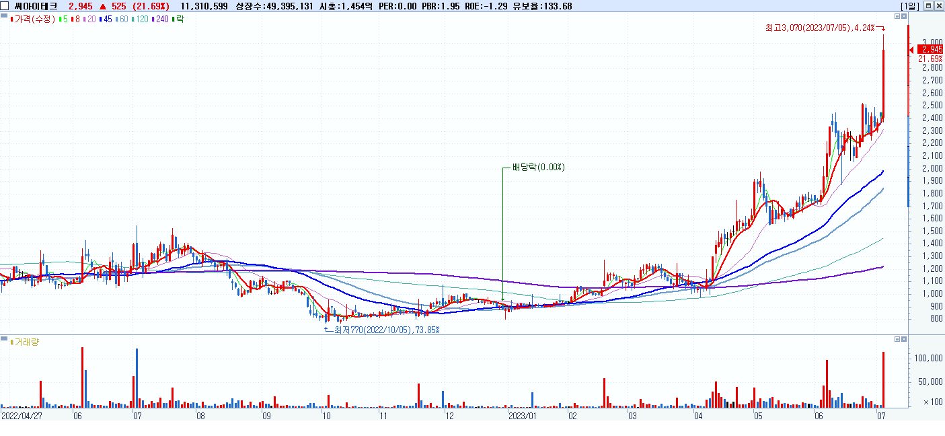
Task: Click the 거래량 volume indicator legend
Action: pos(26,342)
